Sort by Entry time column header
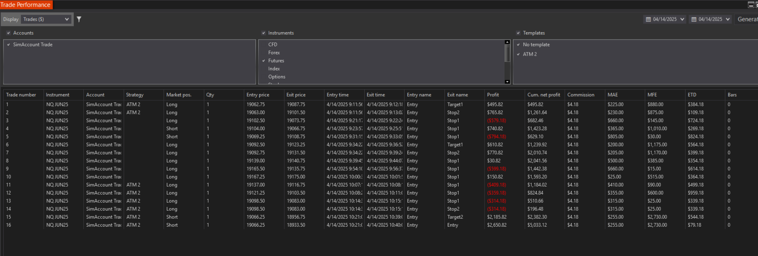The width and height of the screenshot is (758, 256). pos(338,95)
